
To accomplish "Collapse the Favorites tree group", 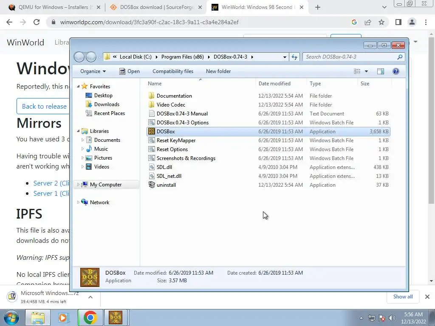I will pos(78,87).
